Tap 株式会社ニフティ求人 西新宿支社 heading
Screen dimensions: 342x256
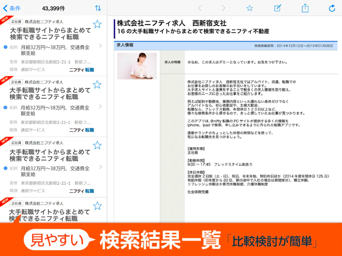click(x=171, y=23)
